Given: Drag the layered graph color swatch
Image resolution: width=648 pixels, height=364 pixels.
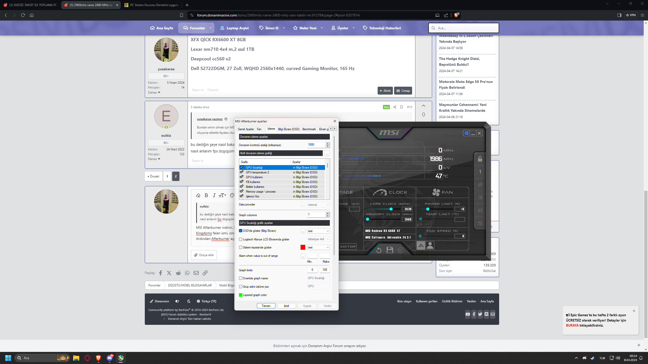Looking at the screenshot, I should [240, 295].
